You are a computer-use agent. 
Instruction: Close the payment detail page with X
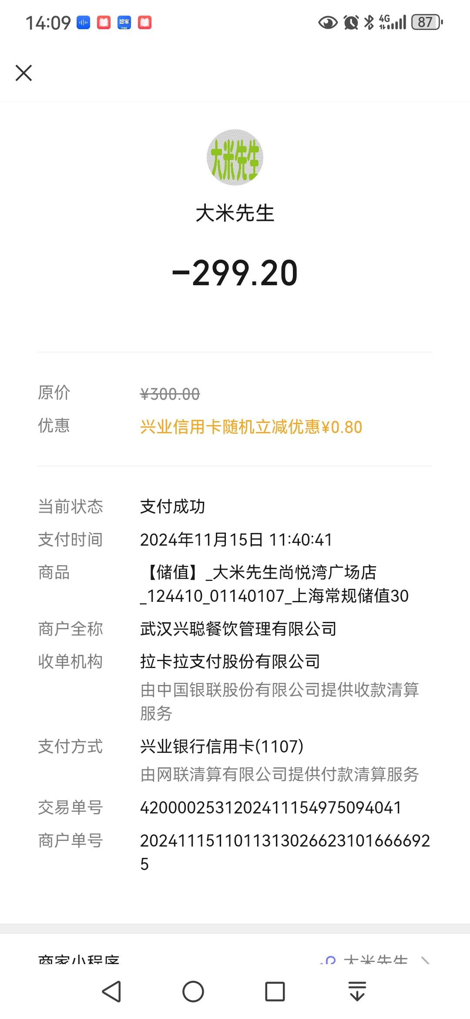point(23,73)
